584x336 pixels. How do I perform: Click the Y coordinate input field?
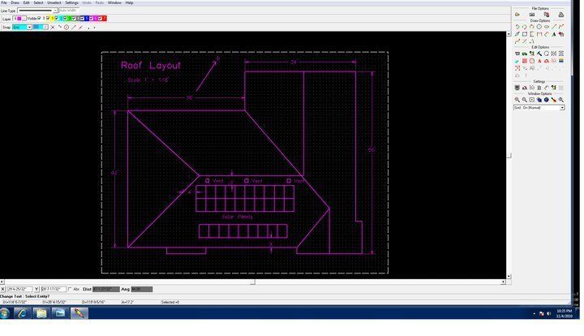point(54,289)
